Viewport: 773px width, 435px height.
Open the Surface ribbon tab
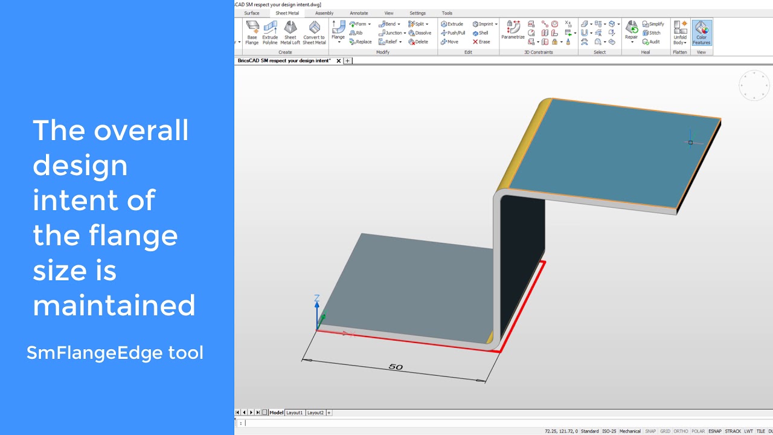point(252,13)
